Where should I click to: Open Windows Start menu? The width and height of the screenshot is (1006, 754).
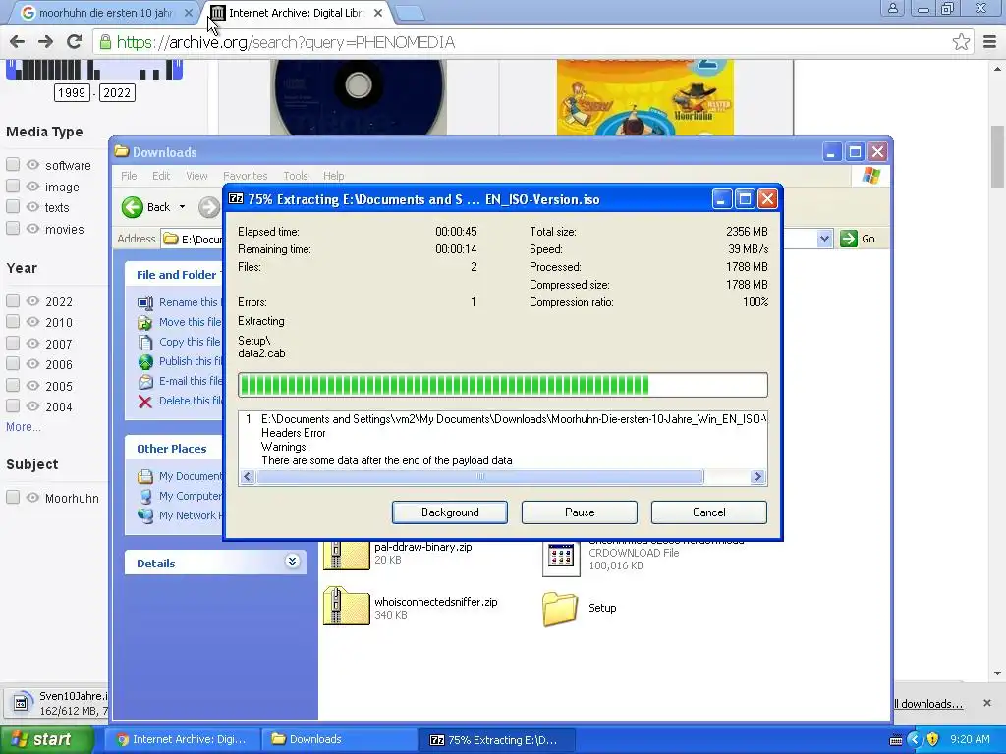(46, 739)
